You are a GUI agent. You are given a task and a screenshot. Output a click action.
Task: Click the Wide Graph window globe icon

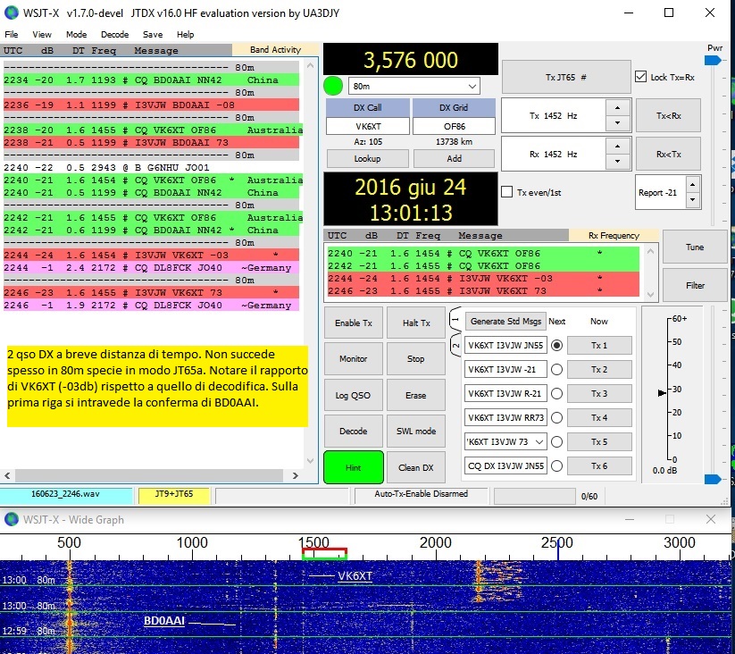(x=12, y=519)
